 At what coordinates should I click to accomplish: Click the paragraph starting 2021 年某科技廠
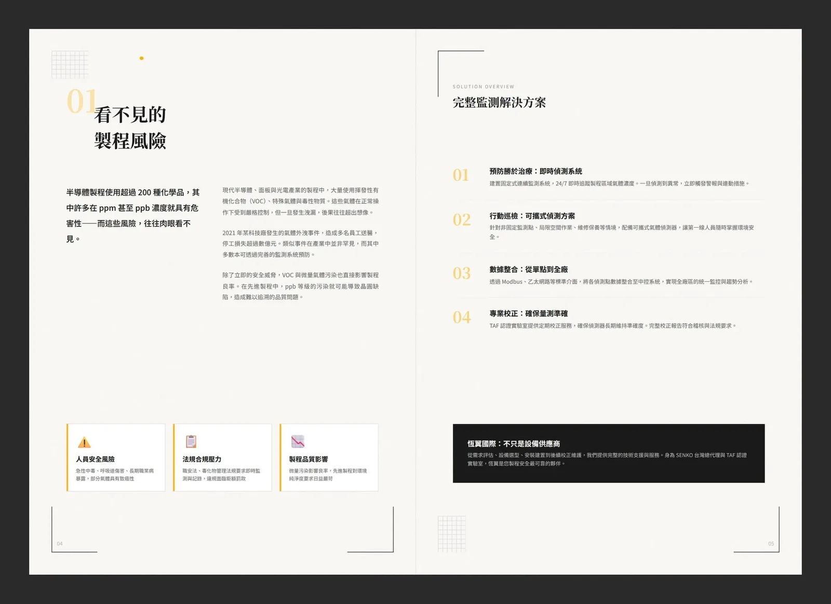[301, 244]
